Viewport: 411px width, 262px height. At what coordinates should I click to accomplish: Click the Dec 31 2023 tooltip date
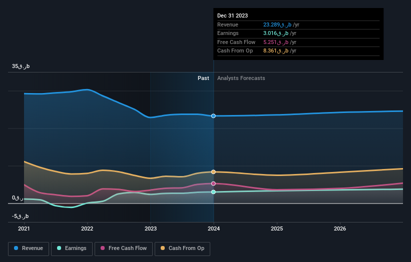232,15
